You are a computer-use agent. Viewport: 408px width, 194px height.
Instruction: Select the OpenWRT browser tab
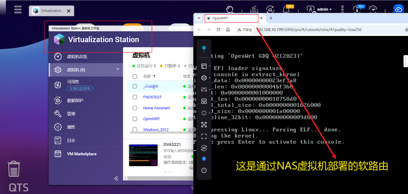click(x=232, y=18)
